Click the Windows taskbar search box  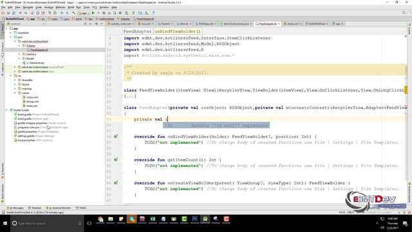coord(47,224)
